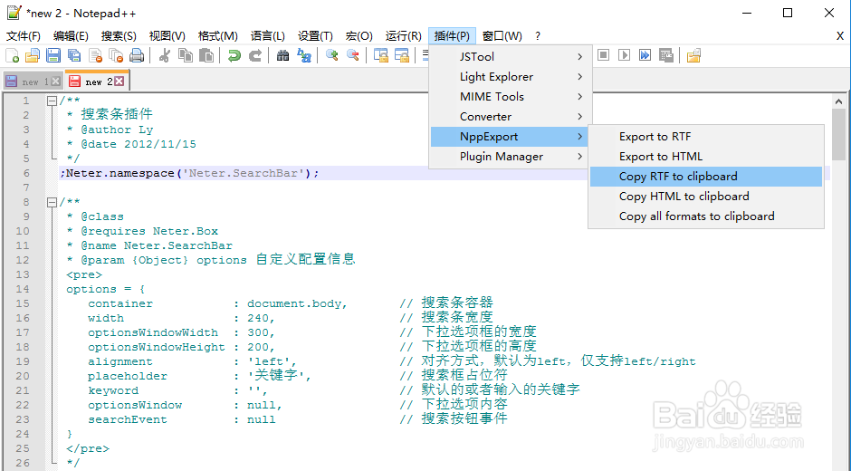Screen dimensions: 851x471
Task: Click 'optionsWindowHeight' on line 18
Action: (x=157, y=347)
